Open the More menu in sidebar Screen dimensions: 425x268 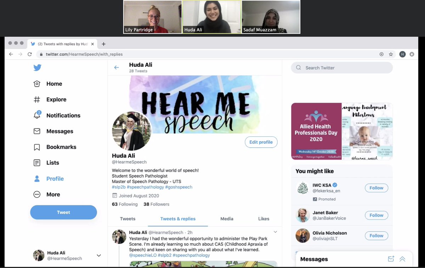[x=47, y=194]
